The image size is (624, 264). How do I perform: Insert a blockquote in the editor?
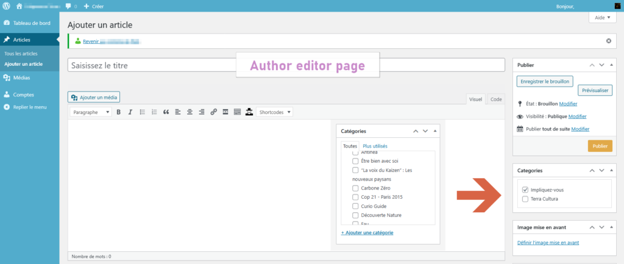166,112
